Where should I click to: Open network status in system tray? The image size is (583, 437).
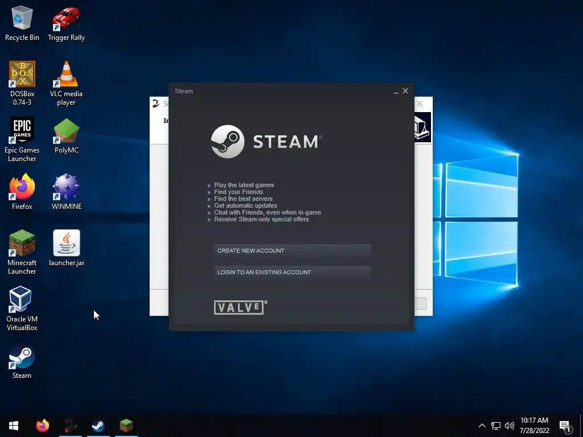click(496, 426)
